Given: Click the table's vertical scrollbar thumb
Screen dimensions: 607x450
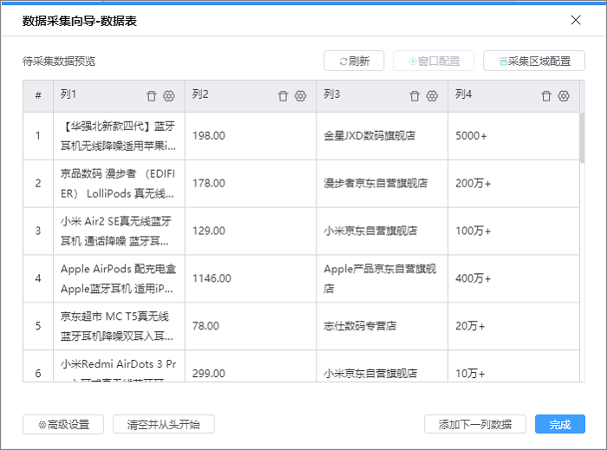Looking at the screenshot, I should point(582,138).
